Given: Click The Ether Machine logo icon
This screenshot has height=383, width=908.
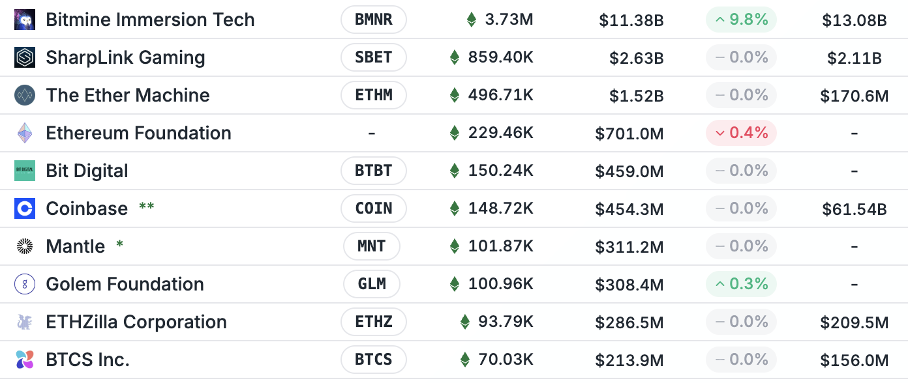Looking at the screenshot, I should (25, 95).
